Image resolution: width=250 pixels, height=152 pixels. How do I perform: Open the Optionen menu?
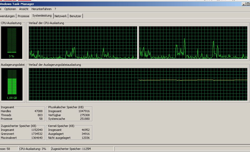pyautogui.click(x=10, y=9)
